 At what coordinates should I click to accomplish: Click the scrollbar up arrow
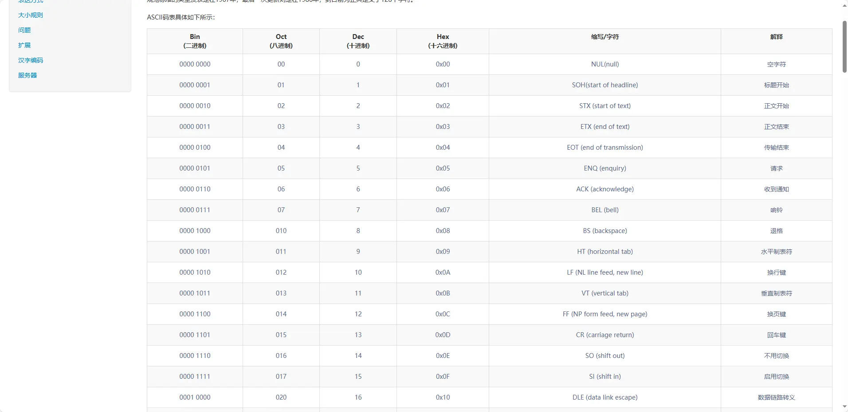(x=844, y=5)
